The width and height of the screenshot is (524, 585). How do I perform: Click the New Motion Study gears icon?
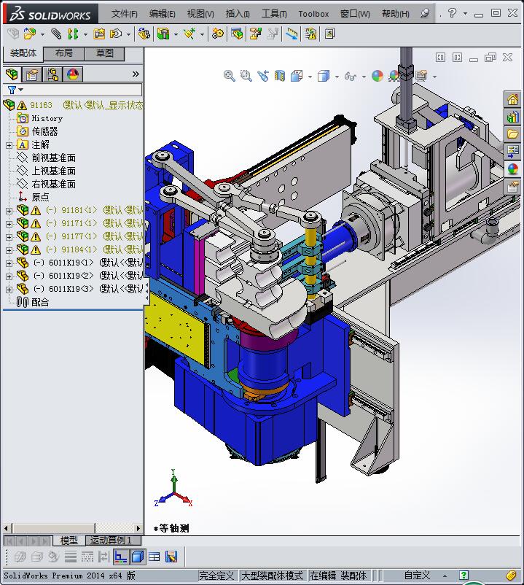pos(218,34)
